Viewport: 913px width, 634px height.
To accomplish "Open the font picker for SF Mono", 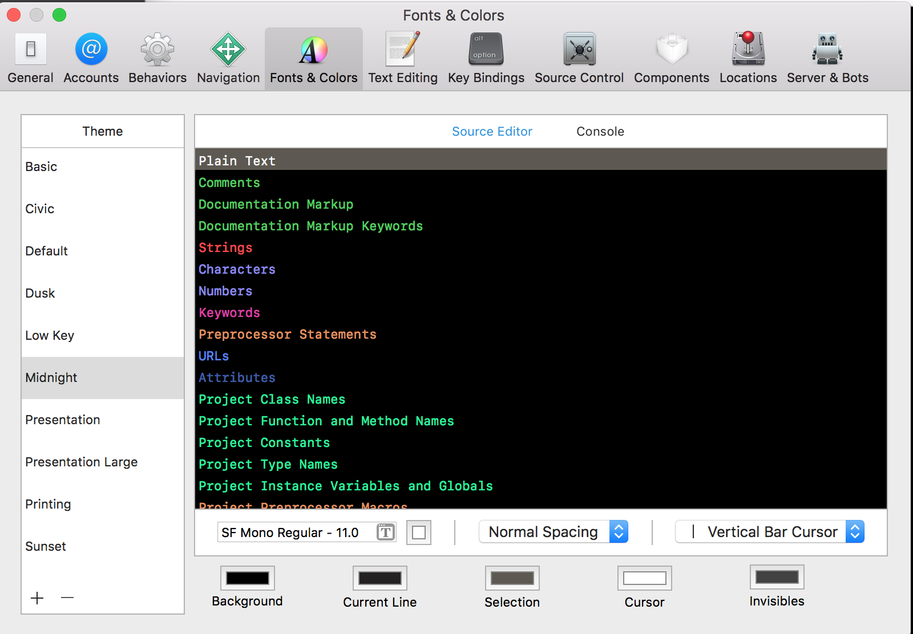I will tap(385, 532).
